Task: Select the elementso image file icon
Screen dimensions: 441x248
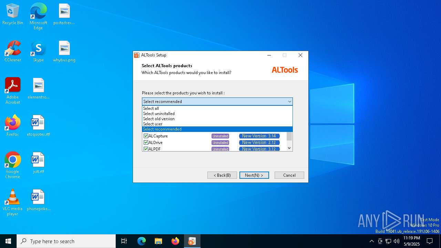Action: coord(38,89)
